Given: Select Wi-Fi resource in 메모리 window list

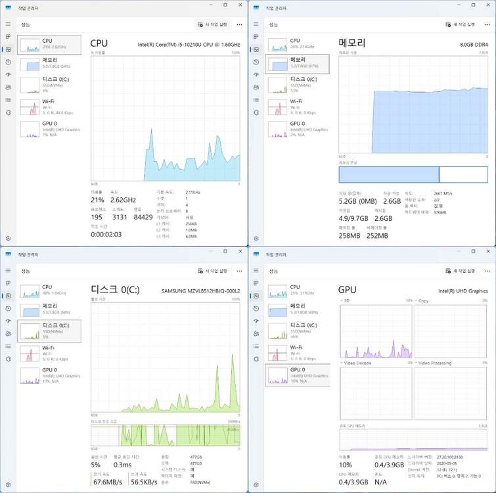Looking at the screenshot, I should coord(297,106).
